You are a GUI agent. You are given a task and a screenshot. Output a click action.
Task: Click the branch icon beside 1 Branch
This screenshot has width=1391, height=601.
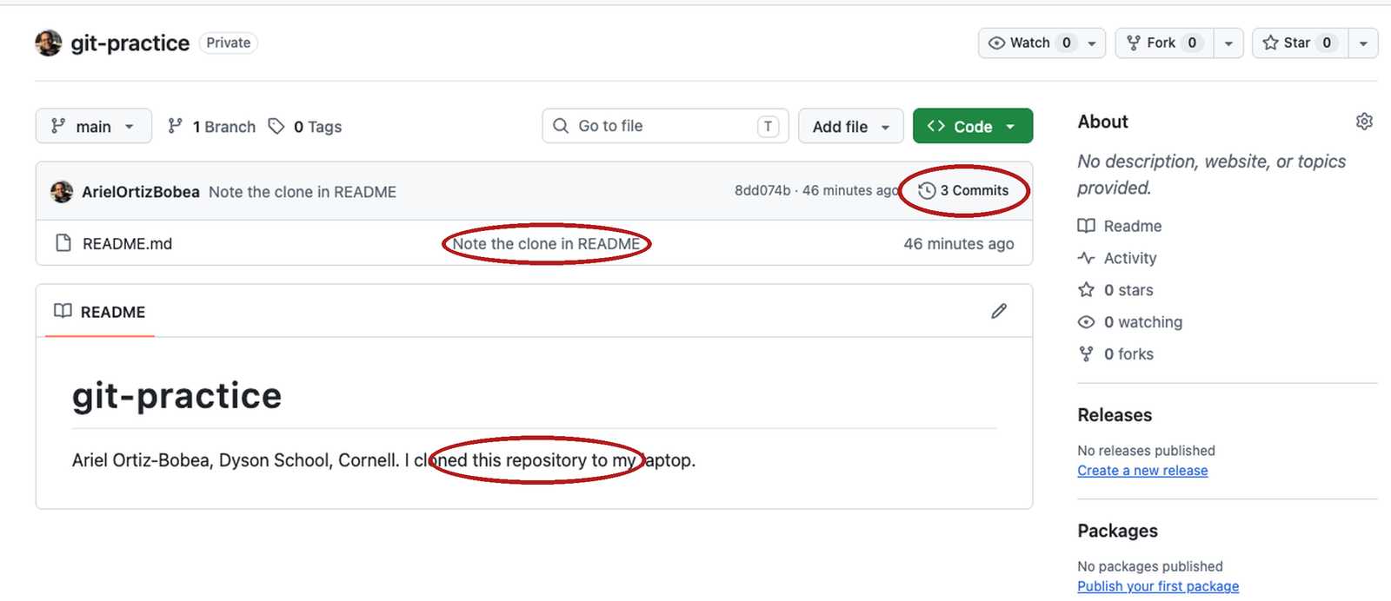(x=175, y=127)
